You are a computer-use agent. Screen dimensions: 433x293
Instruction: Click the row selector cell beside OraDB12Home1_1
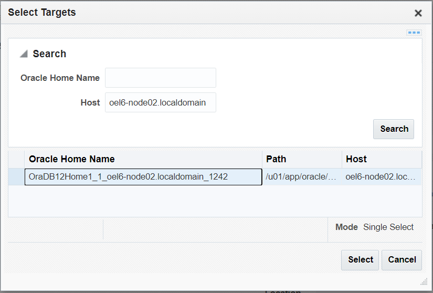click(x=16, y=177)
